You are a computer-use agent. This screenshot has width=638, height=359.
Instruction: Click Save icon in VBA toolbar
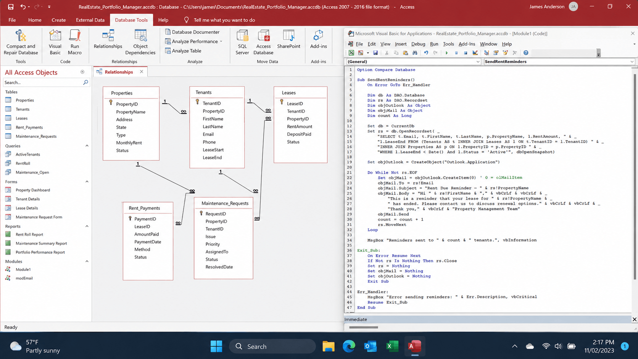point(375,53)
